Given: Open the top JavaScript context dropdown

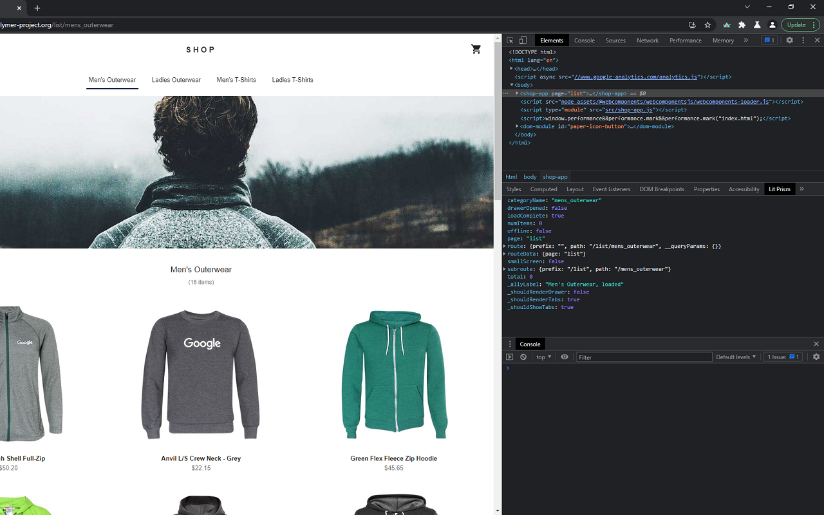Looking at the screenshot, I should tap(544, 357).
